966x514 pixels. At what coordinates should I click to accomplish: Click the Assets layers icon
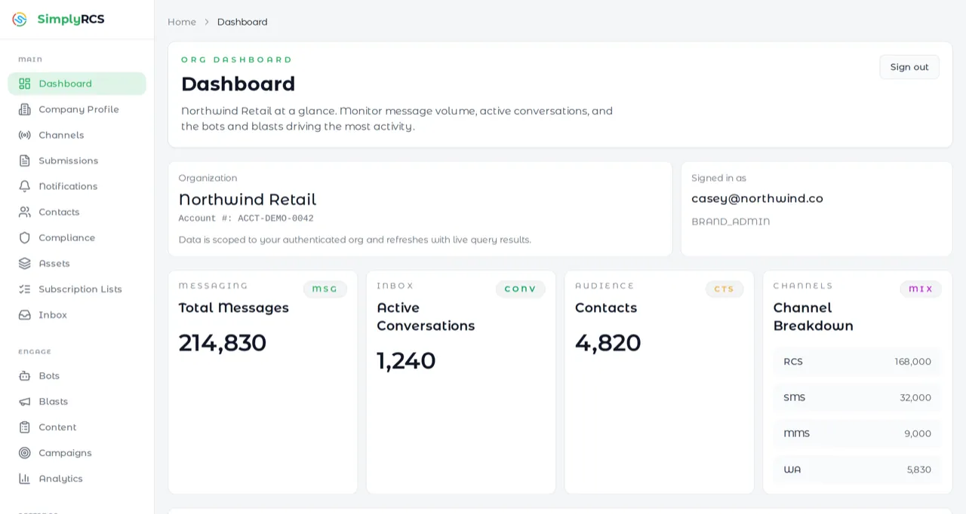coord(25,263)
